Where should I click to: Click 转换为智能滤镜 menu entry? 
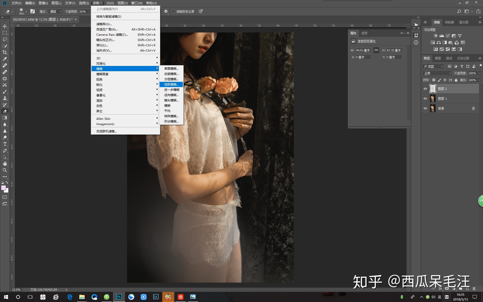(125, 17)
